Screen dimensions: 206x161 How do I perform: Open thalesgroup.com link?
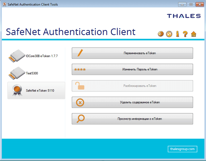(182, 149)
